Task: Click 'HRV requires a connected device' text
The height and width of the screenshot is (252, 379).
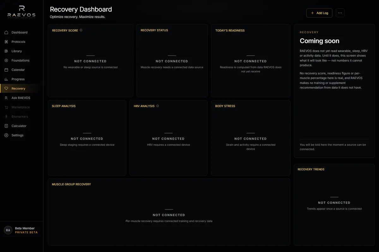Action: click(168, 145)
